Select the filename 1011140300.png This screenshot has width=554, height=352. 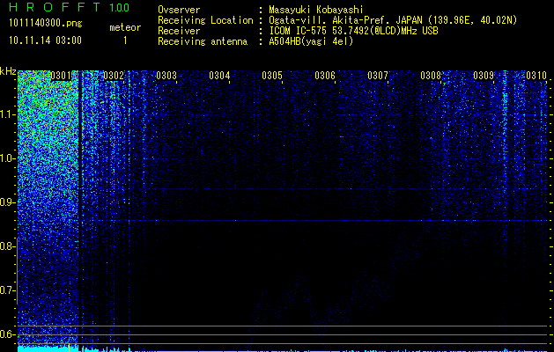[x=46, y=23]
